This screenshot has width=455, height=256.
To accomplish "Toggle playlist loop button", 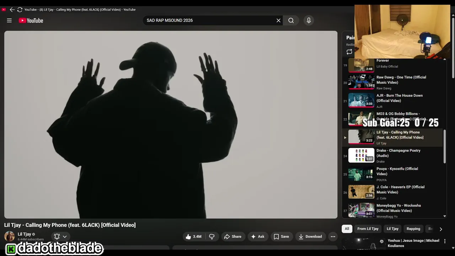I will pos(349,52).
